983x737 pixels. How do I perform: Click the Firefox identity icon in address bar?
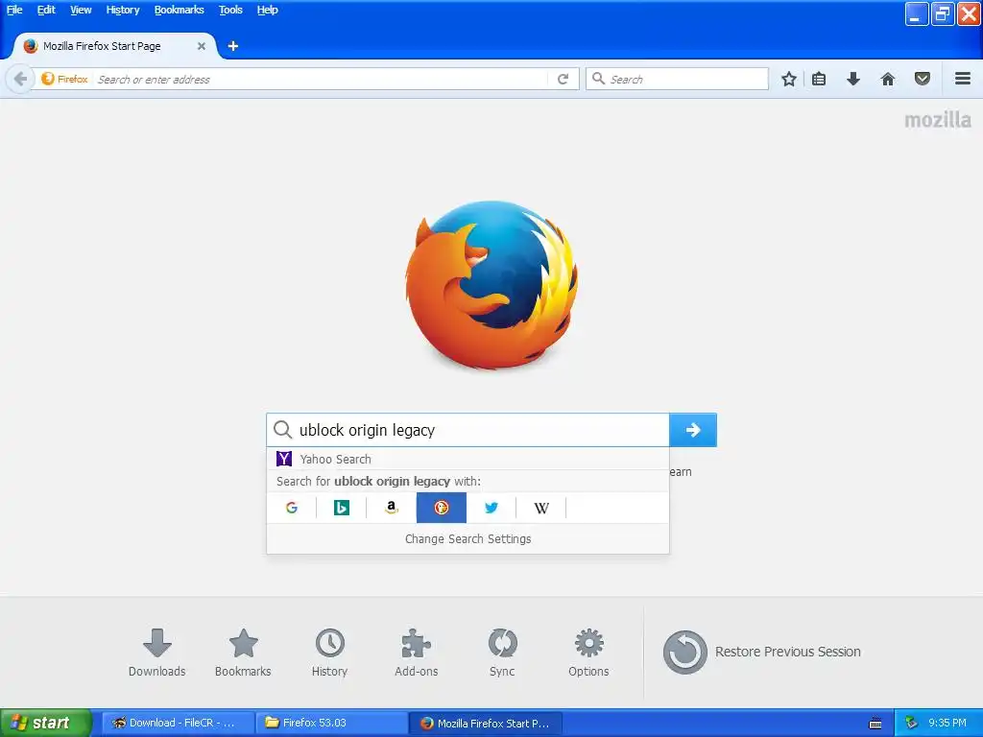64,79
